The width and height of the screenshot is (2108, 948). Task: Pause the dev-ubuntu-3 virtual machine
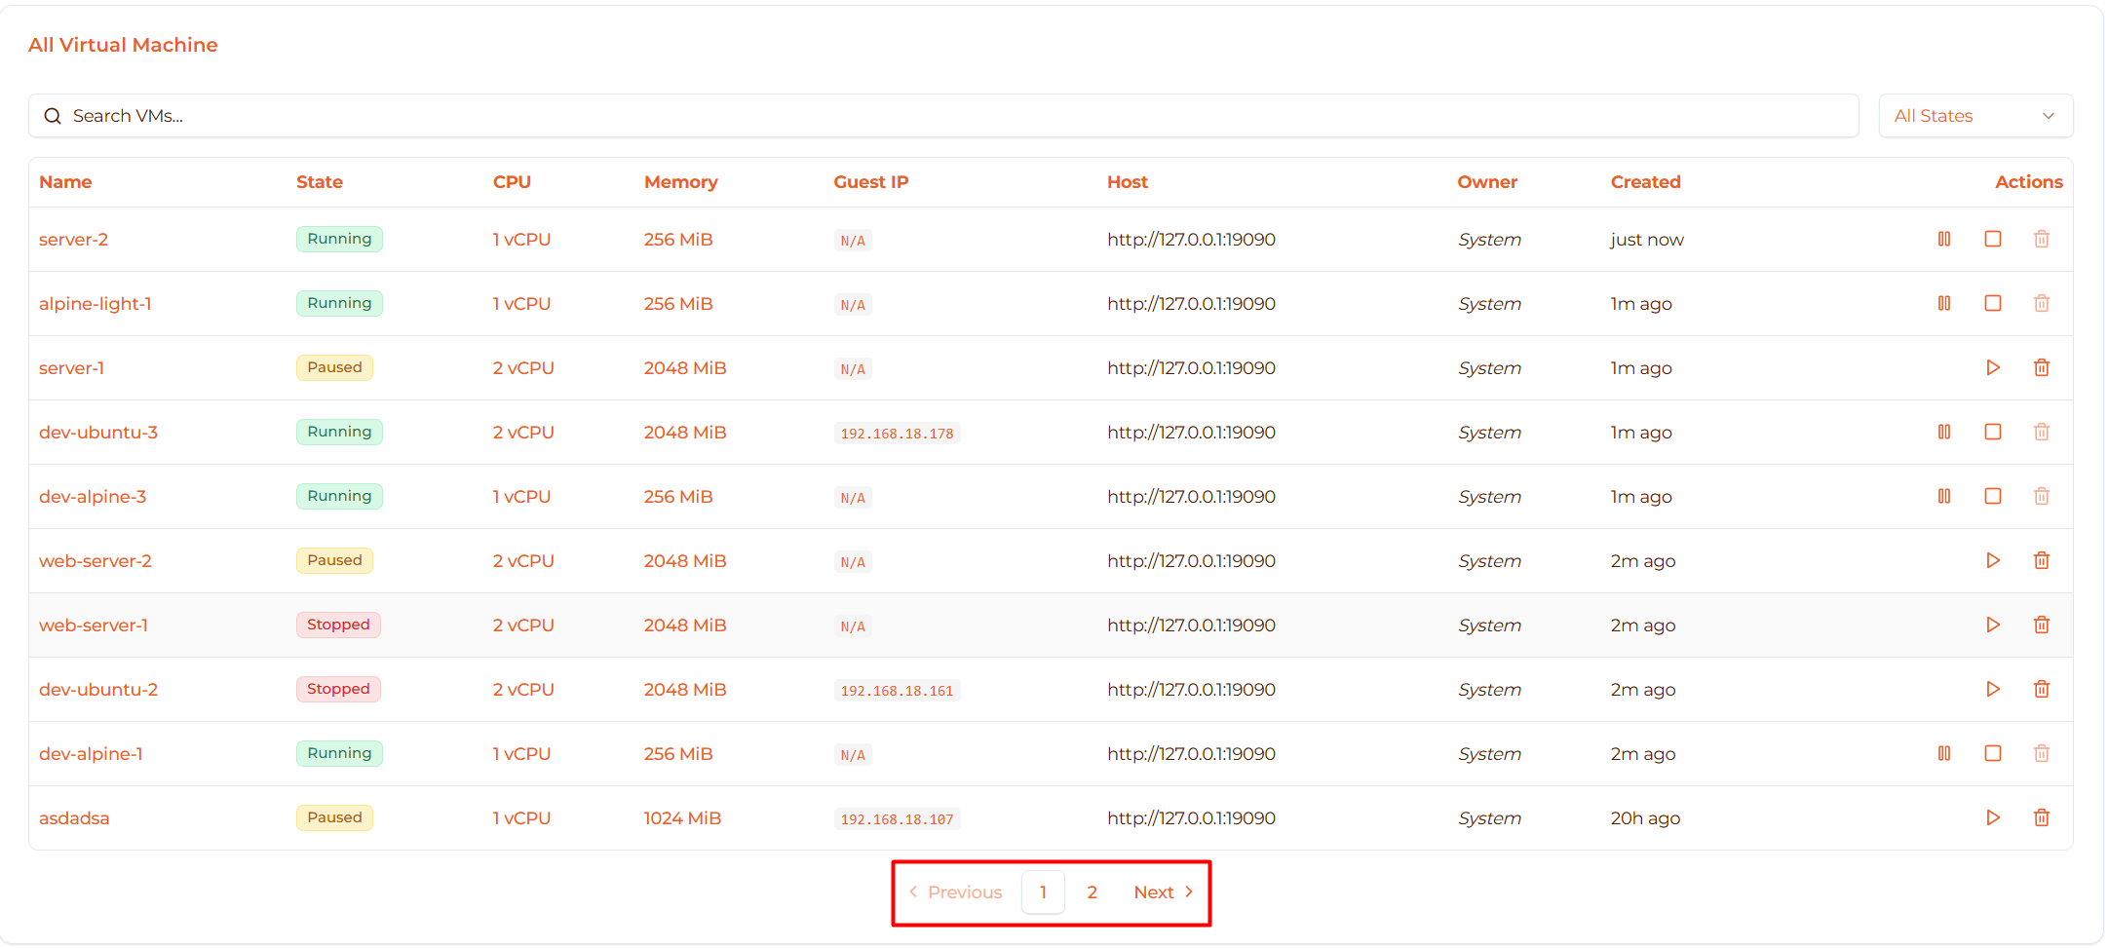1944,432
